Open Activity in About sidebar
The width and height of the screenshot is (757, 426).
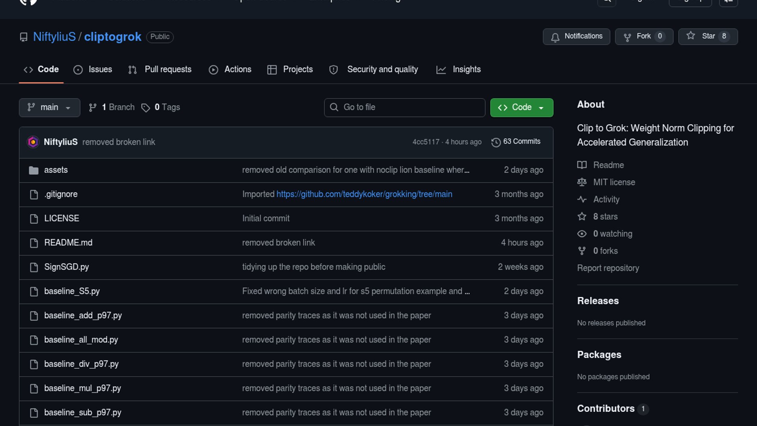(x=606, y=200)
